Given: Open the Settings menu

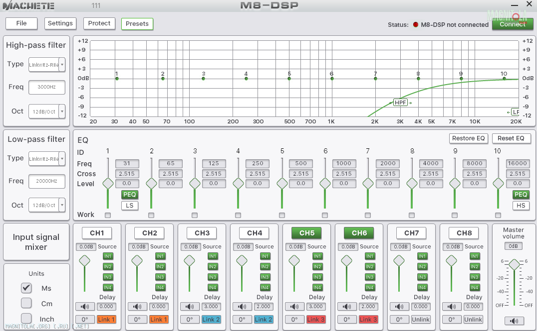Looking at the screenshot, I should click(x=60, y=23).
